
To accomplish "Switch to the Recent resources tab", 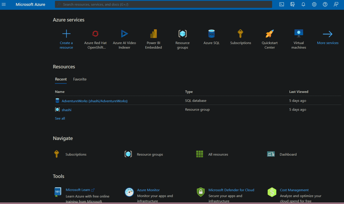I will click(61, 79).
